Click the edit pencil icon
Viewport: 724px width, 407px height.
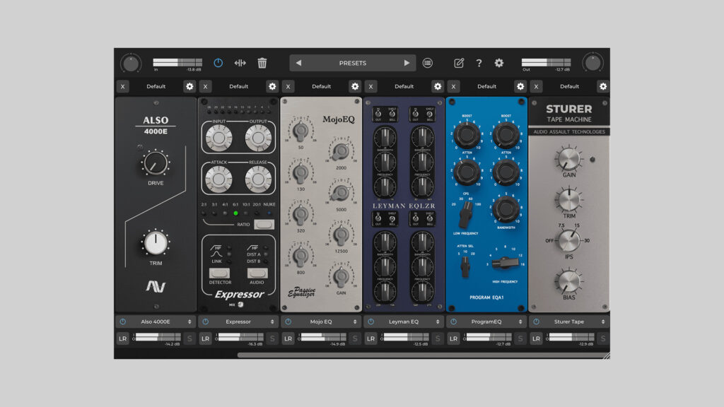click(458, 63)
